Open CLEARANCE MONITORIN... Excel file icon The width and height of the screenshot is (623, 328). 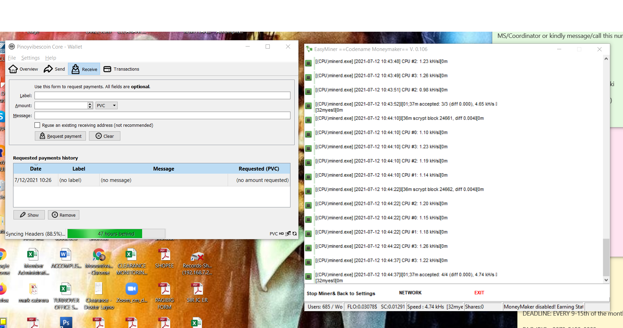tap(131, 262)
